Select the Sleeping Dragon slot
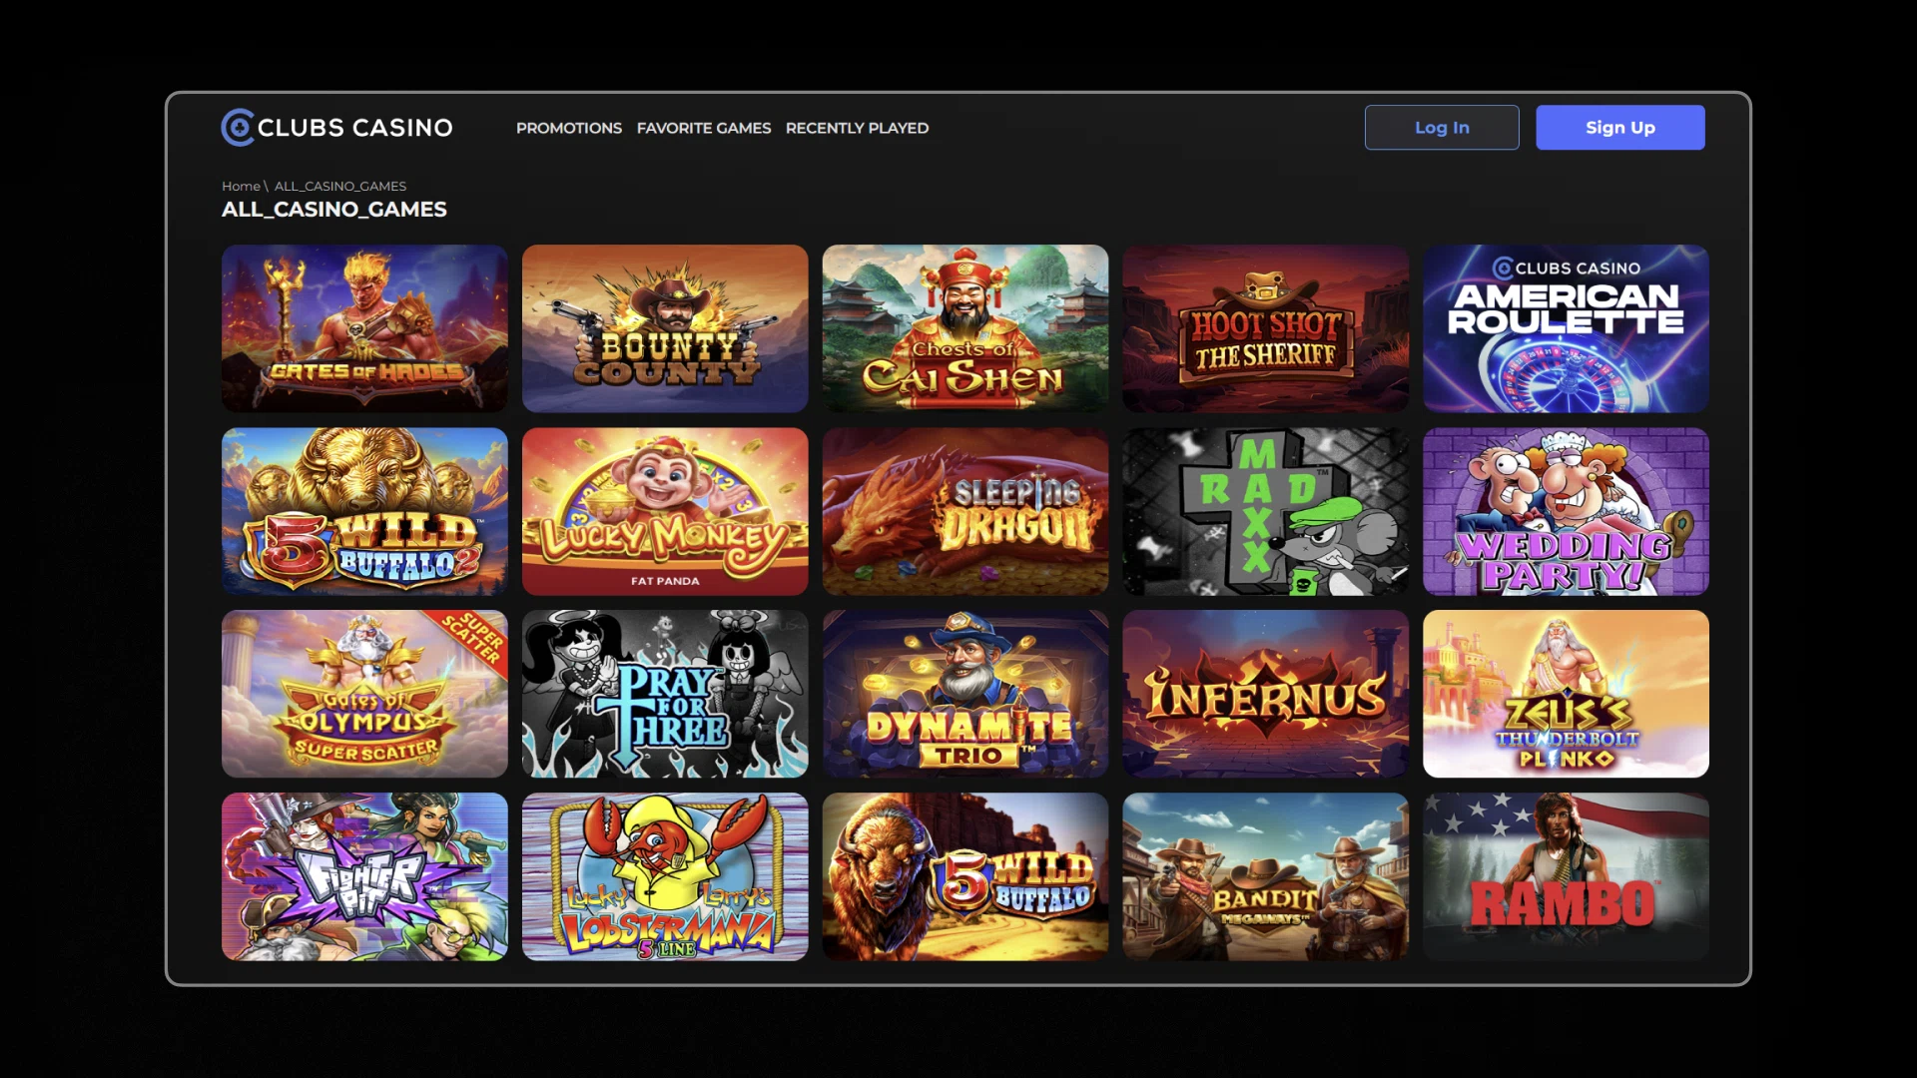 point(965,511)
